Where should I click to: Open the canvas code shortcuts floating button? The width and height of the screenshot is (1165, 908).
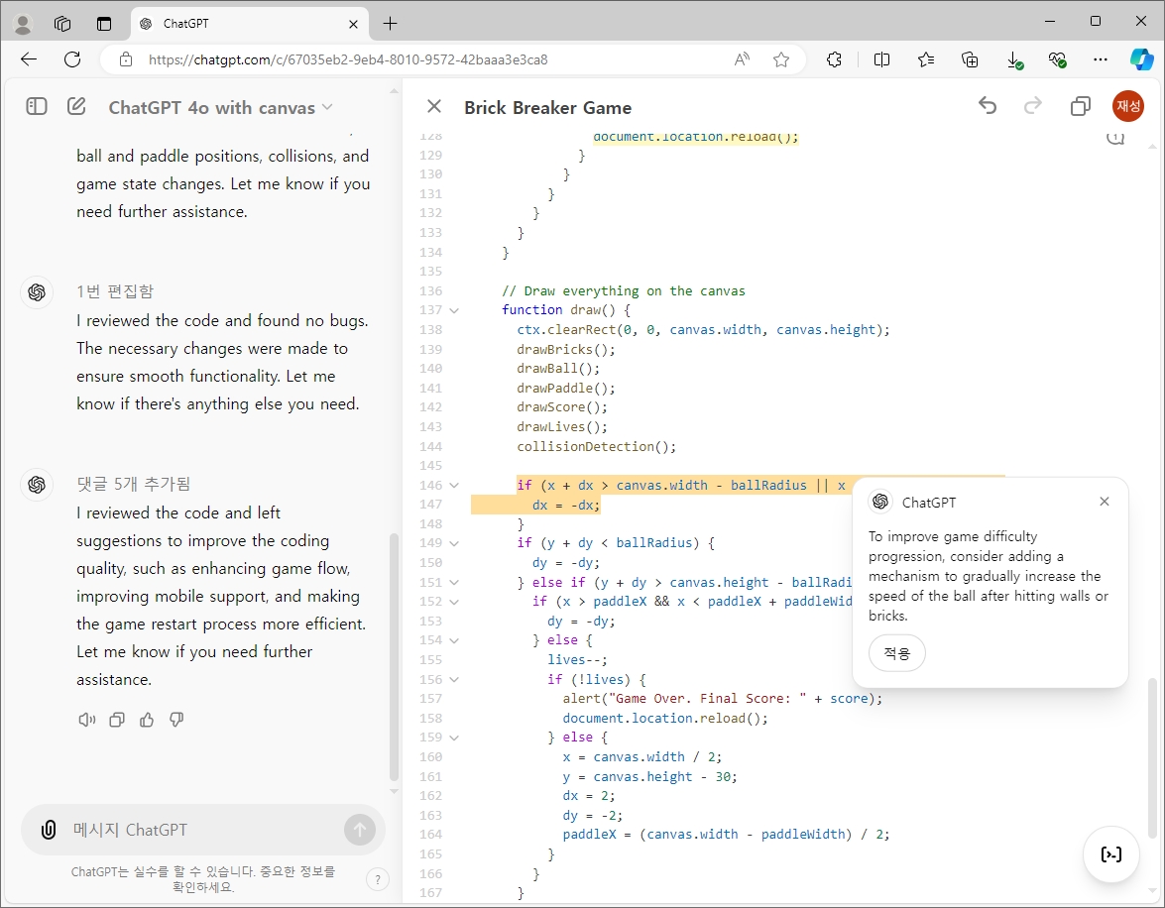click(x=1111, y=854)
